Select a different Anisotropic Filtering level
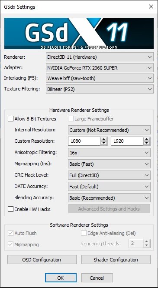Image resolution: width=158 pixels, height=288 pixels. (x=109, y=153)
